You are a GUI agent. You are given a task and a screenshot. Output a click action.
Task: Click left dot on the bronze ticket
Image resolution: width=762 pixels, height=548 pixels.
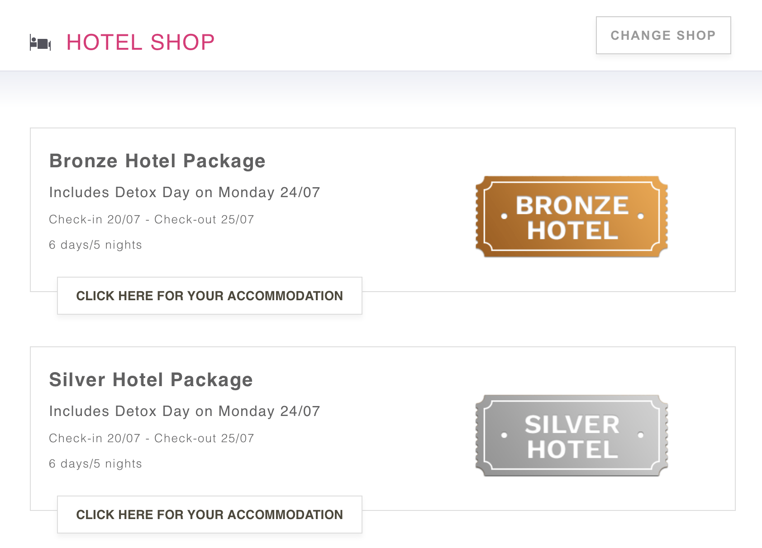[x=504, y=216]
